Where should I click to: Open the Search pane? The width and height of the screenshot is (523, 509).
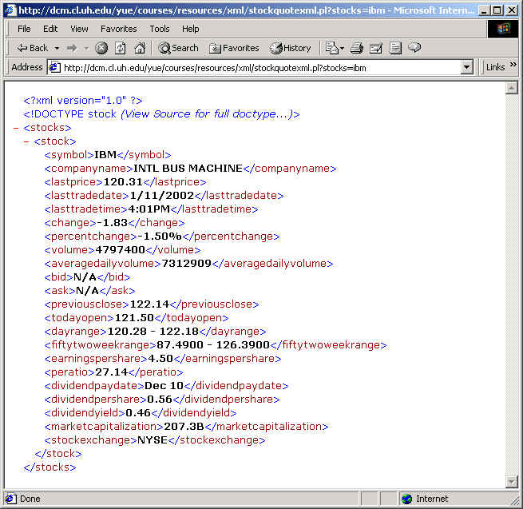(178, 48)
